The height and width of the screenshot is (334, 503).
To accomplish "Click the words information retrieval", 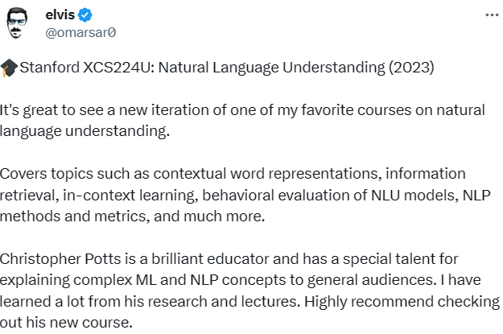I will (233, 184).
